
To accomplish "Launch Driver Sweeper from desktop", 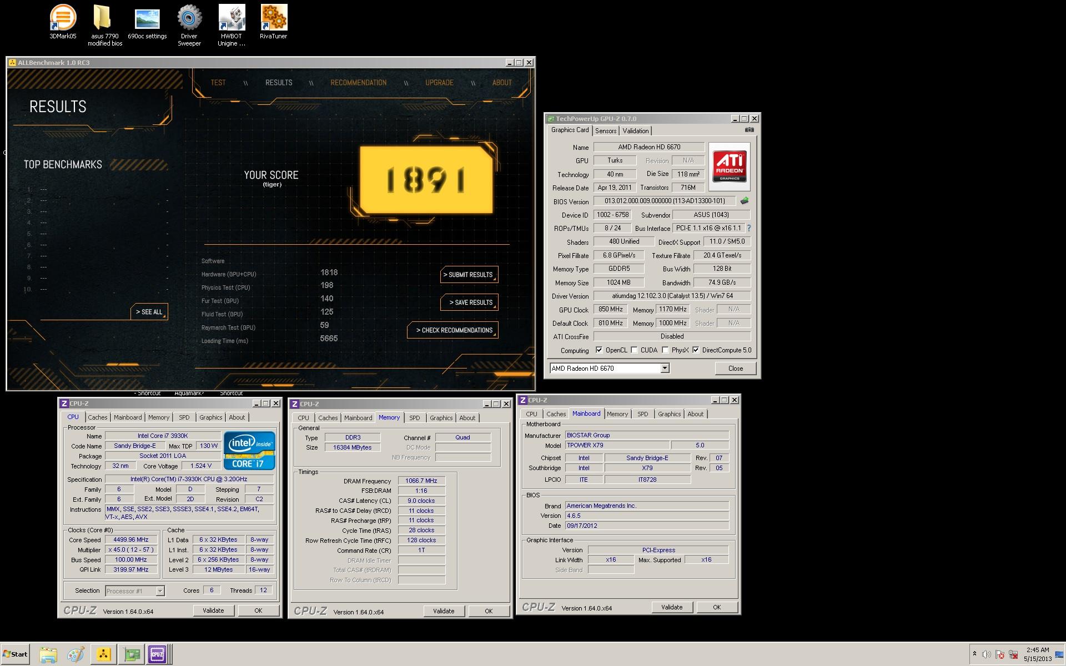I will [189, 26].
